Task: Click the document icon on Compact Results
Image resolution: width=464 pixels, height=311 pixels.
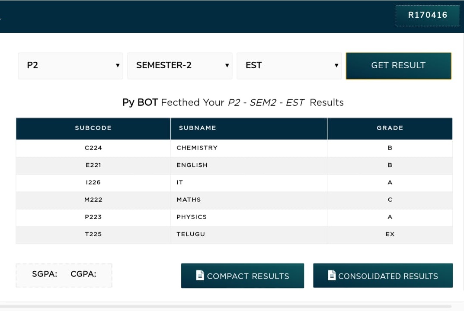Action: 200,275
